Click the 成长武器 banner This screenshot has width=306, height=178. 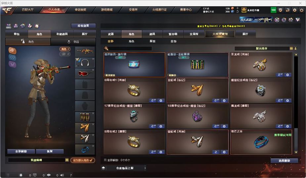coord(256,20)
